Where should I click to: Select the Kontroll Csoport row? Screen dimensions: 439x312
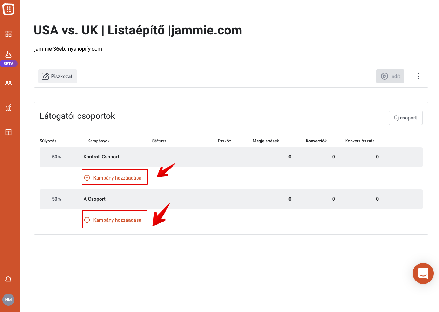[x=231, y=157]
